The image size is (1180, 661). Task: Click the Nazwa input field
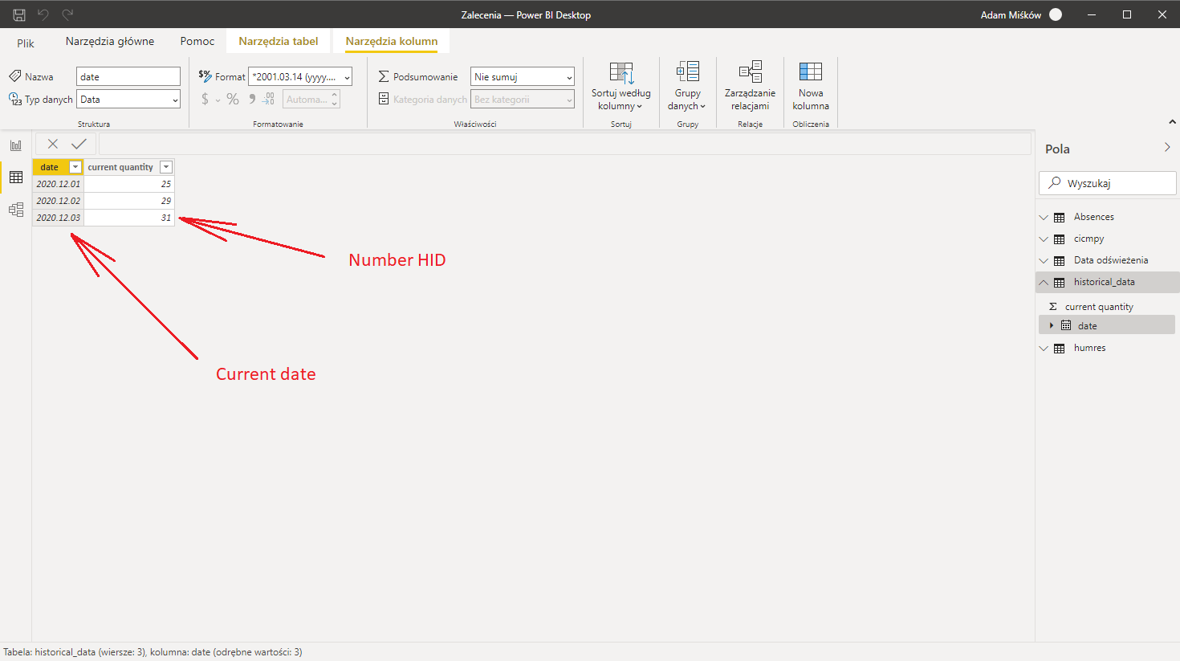point(128,77)
